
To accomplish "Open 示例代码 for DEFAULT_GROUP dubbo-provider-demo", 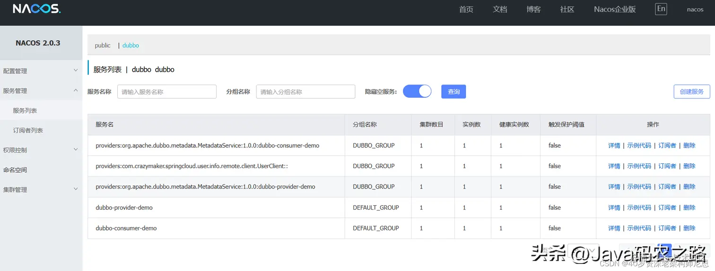I will tap(639, 208).
